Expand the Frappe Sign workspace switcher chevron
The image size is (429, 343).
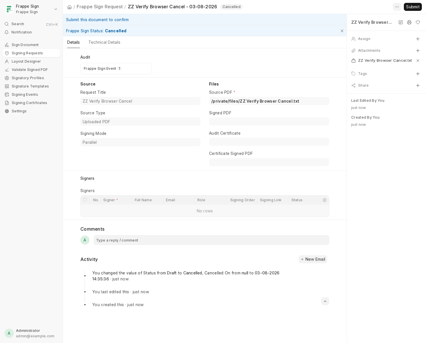56,9
